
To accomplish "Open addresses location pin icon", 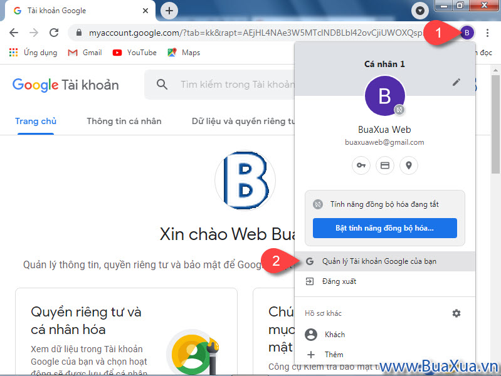I will [x=409, y=165].
